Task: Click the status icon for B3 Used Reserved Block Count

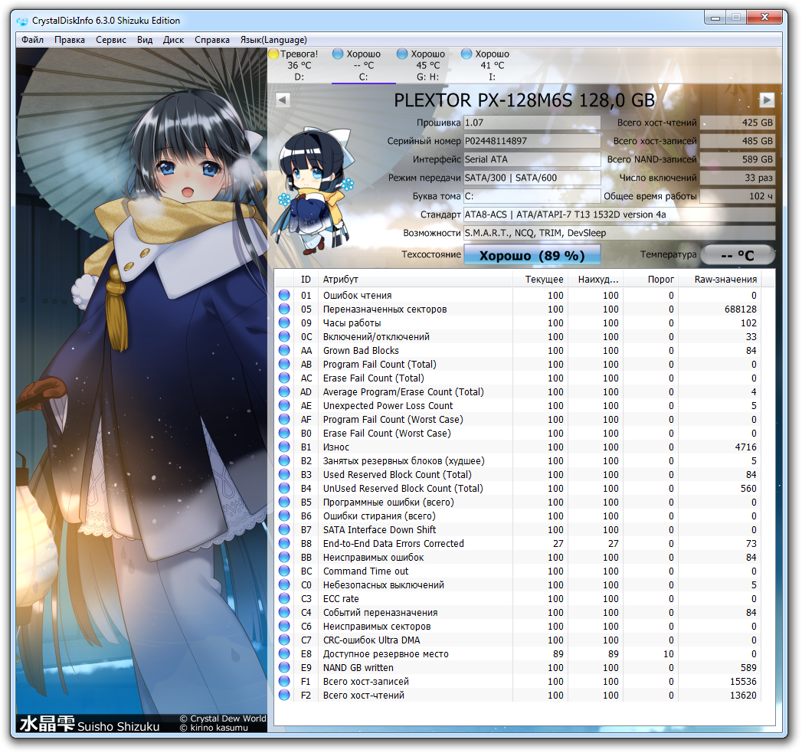Action: [x=284, y=475]
